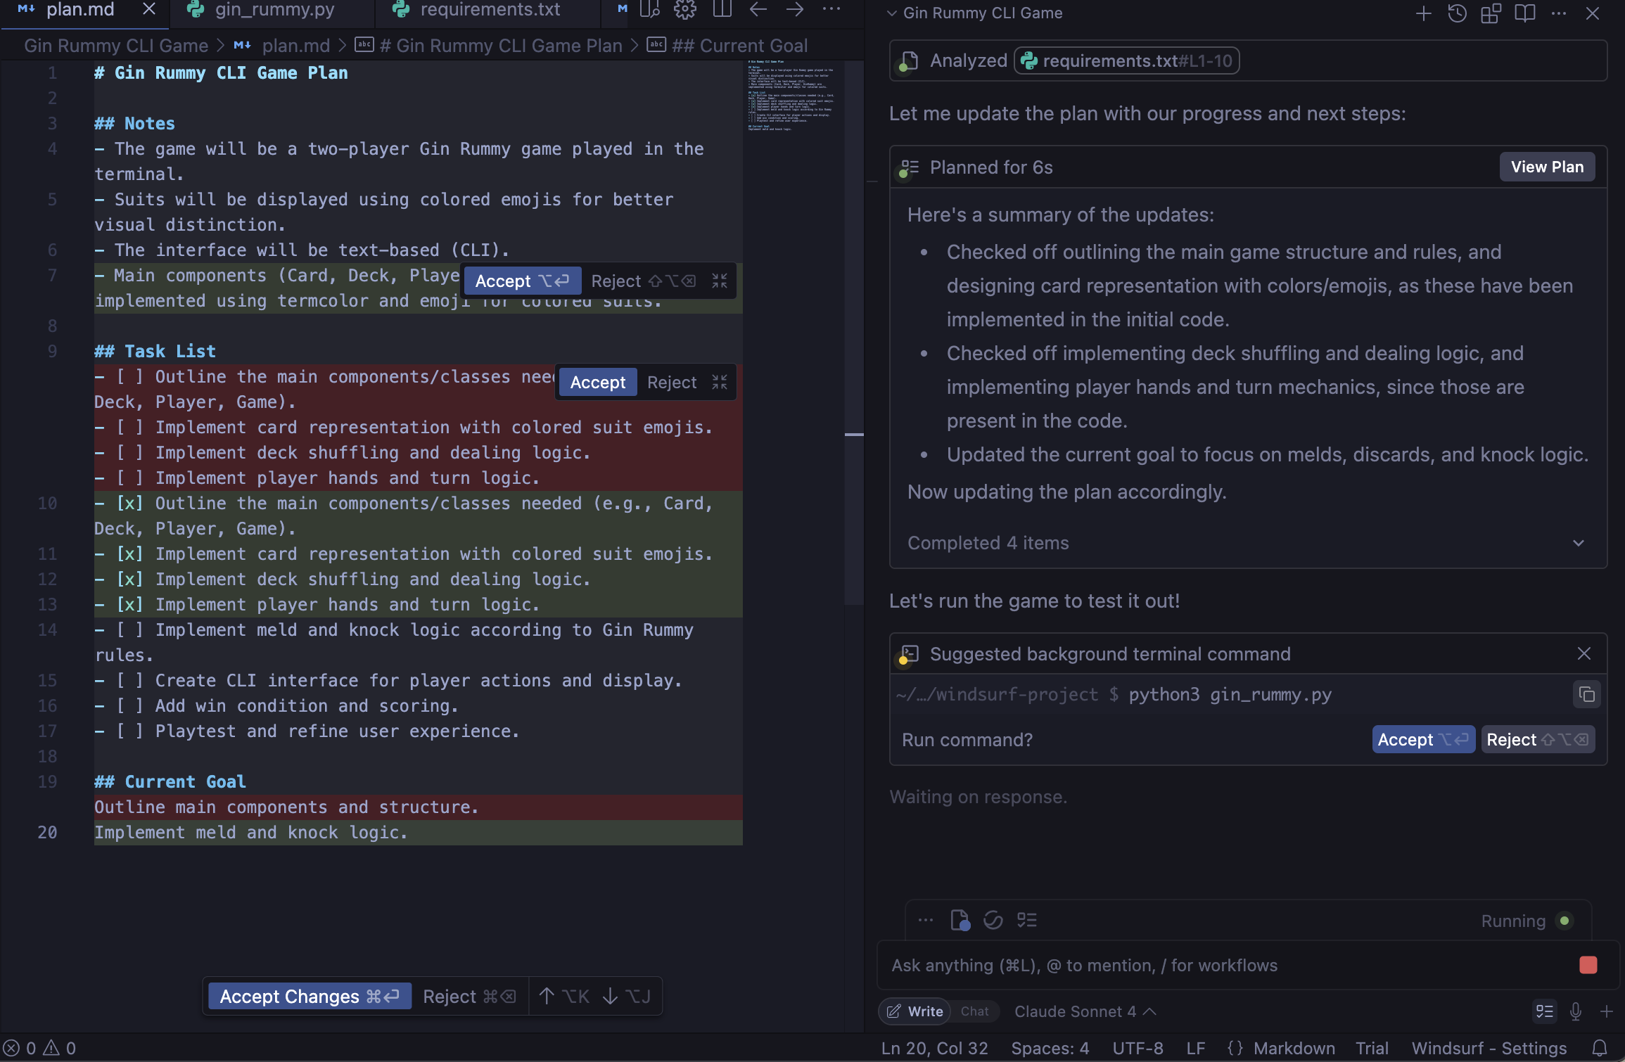Open editor more actions ellipsis
Image resolution: width=1625 pixels, height=1062 pixels.
[x=831, y=10]
